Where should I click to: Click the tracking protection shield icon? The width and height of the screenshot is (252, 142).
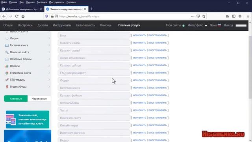point(46,16)
